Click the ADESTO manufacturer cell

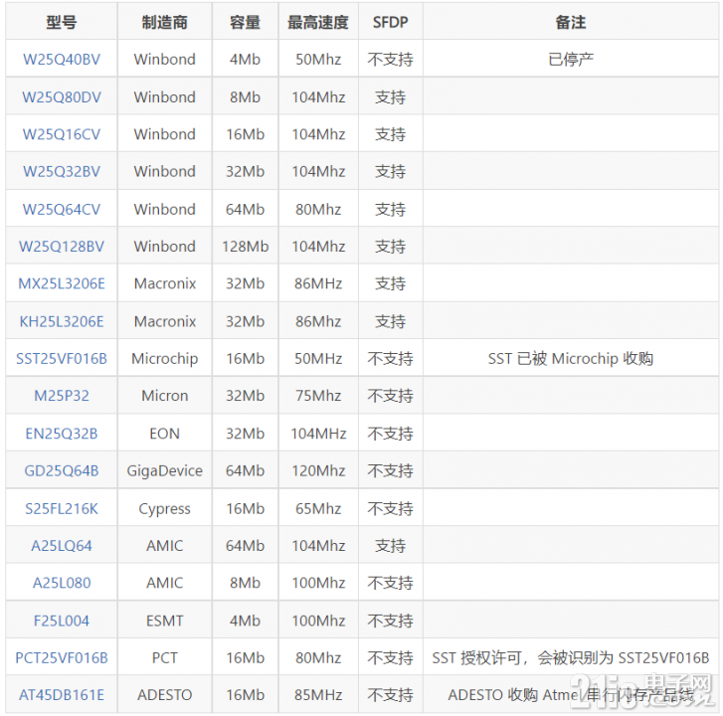coord(165,695)
